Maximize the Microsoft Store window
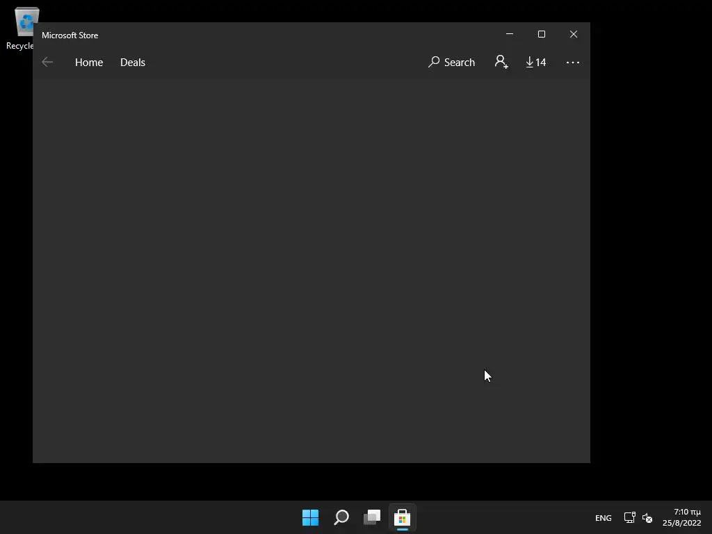Screen dimensions: 712x534 [x=541, y=34]
